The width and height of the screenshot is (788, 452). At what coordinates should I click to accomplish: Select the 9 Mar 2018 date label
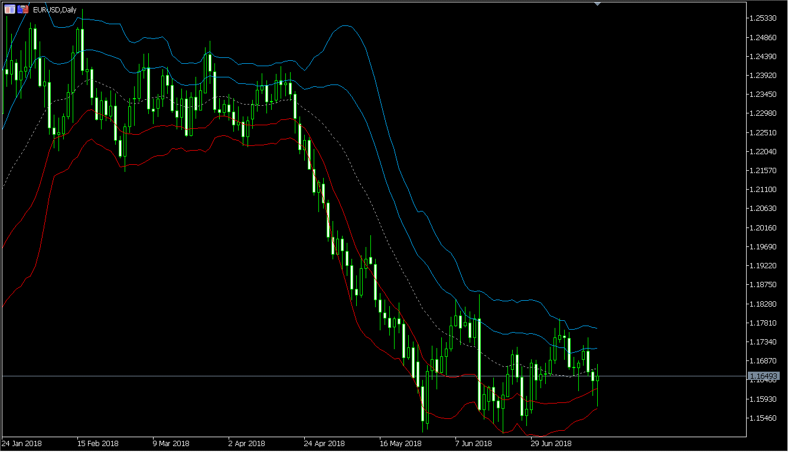coord(171,443)
